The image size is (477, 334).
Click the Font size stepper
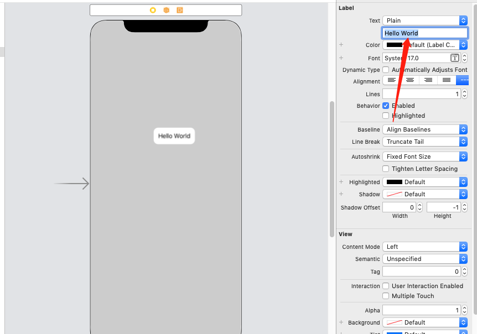pyautogui.click(x=464, y=58)
